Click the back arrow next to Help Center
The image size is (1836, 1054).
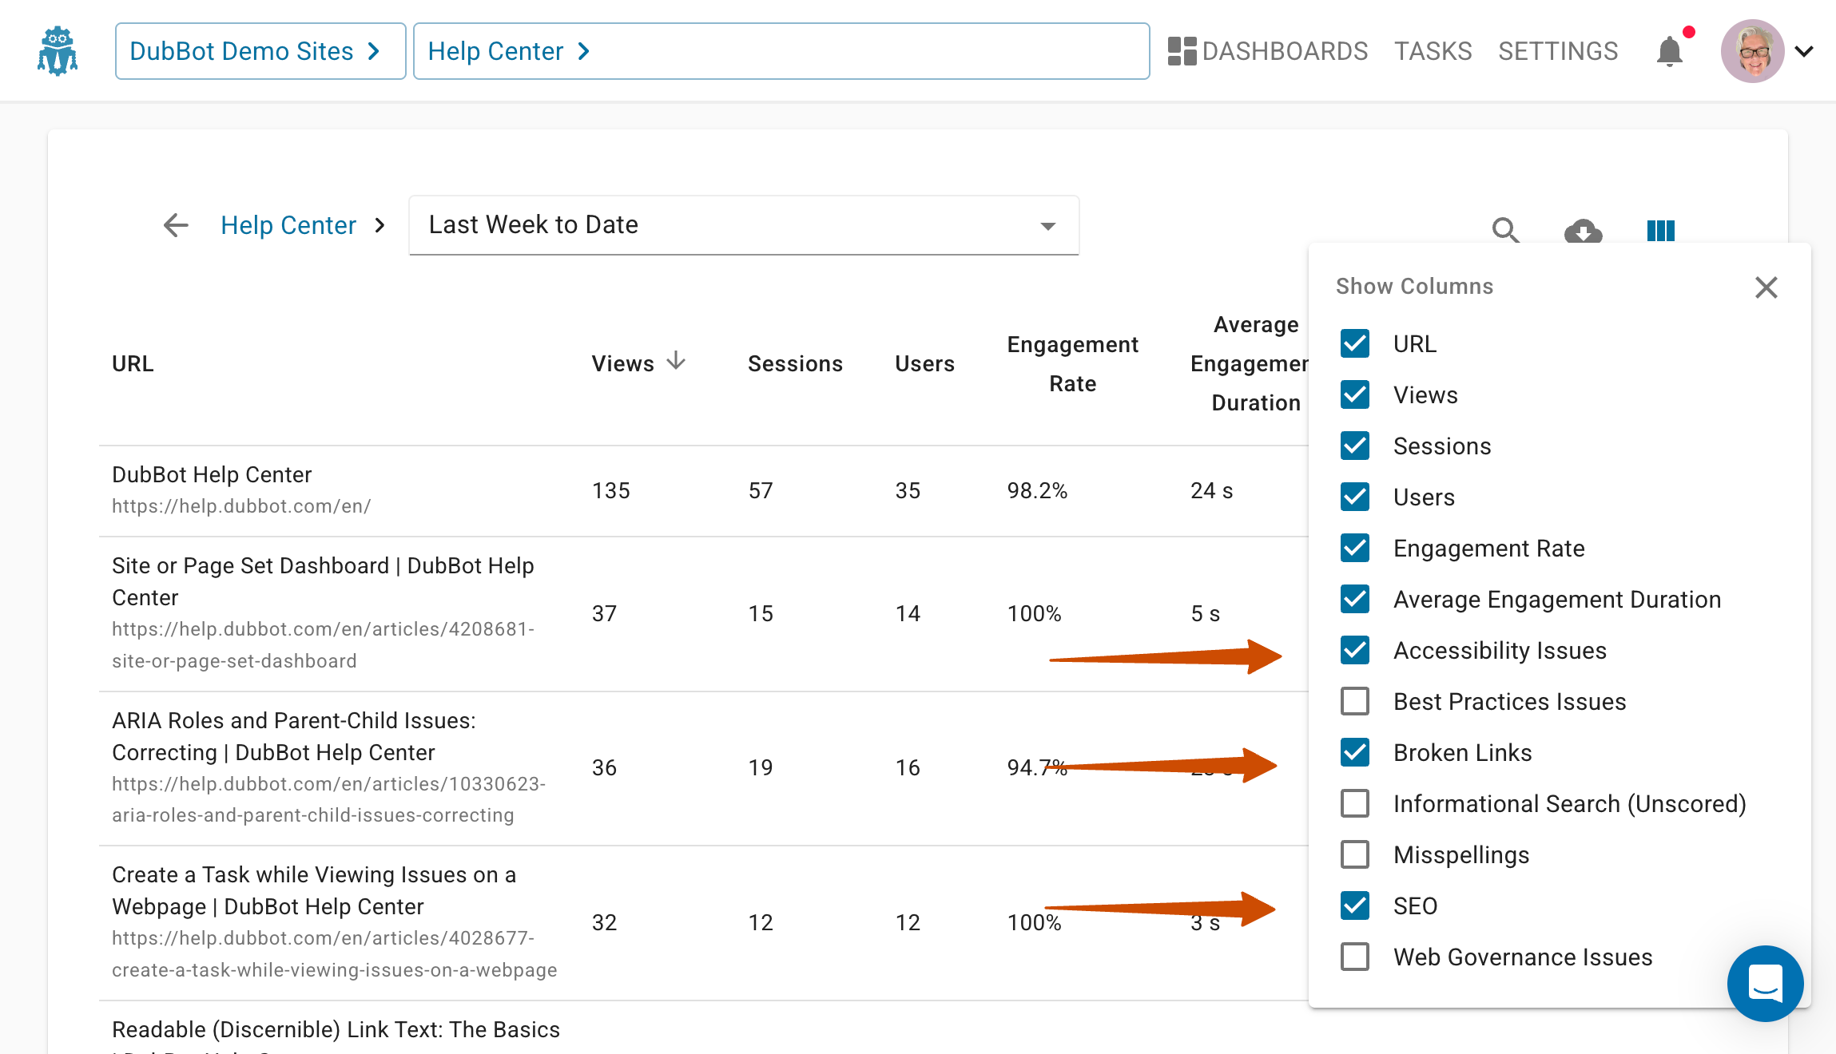tap(175, 225)
